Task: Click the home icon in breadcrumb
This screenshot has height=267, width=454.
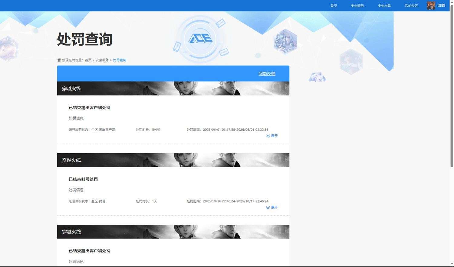Action: (59, 60)
